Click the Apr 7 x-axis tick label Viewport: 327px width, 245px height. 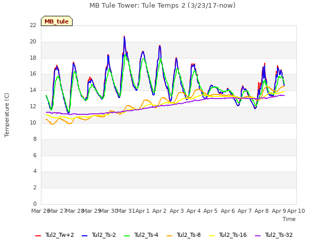pyautogui.click(x=244, y=211)
